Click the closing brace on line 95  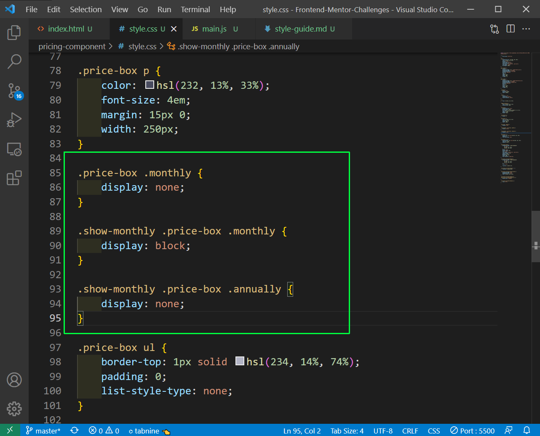point(80,318)
